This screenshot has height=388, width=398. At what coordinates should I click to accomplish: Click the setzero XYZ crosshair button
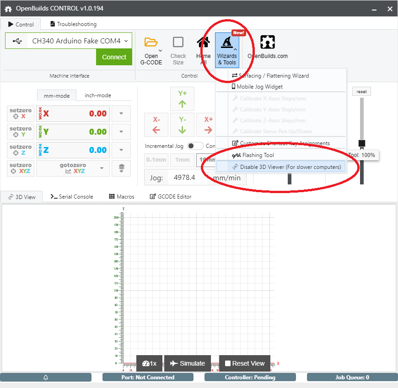(20, 168)
